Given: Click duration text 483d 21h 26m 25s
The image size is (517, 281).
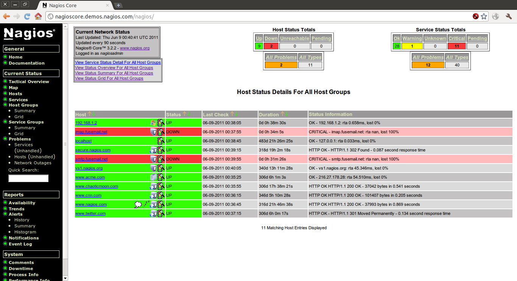Looking at the screenshot, I should point(276,141).
